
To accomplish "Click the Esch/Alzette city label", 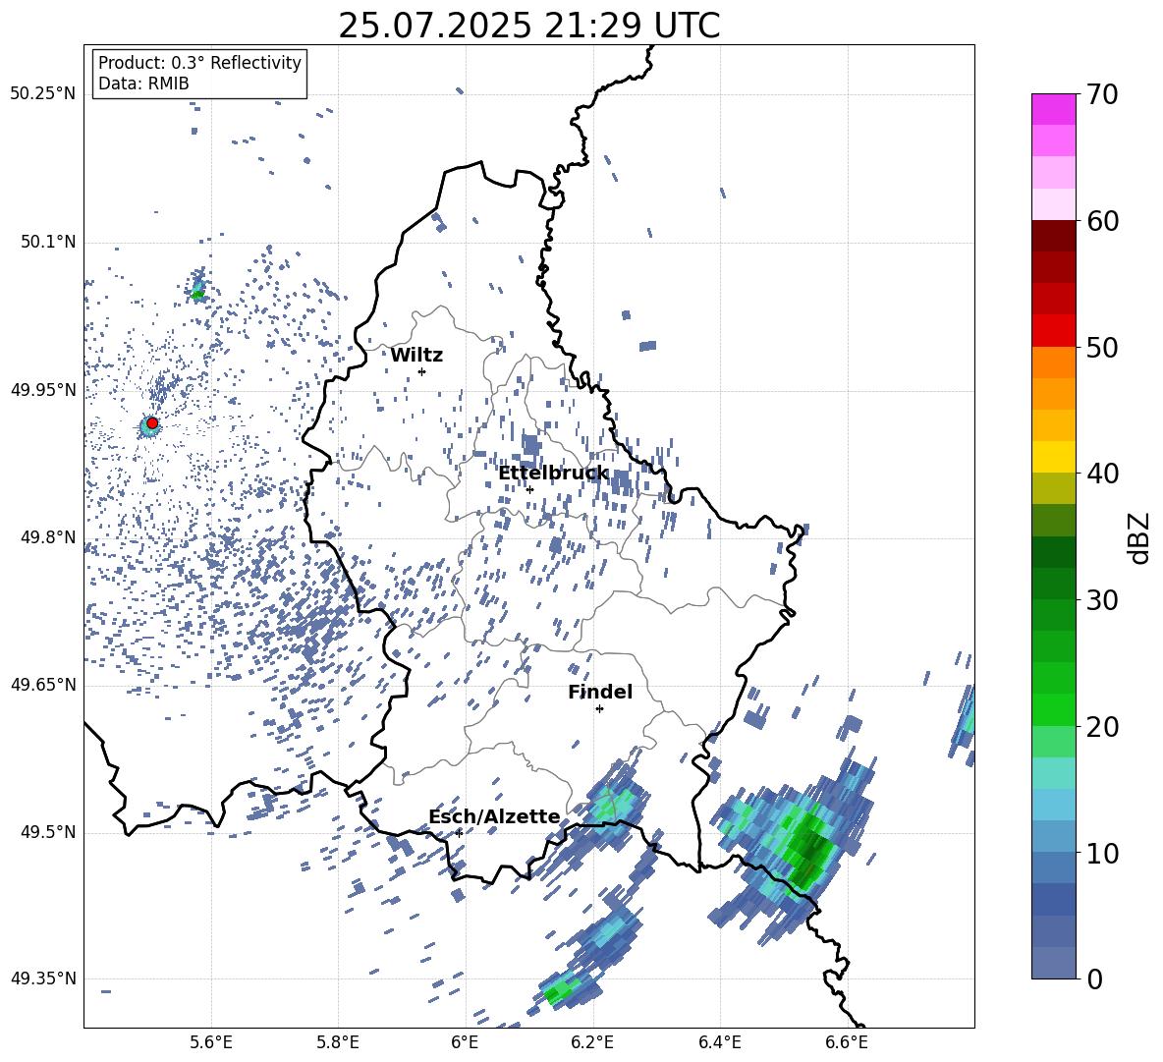I will 494,817.
